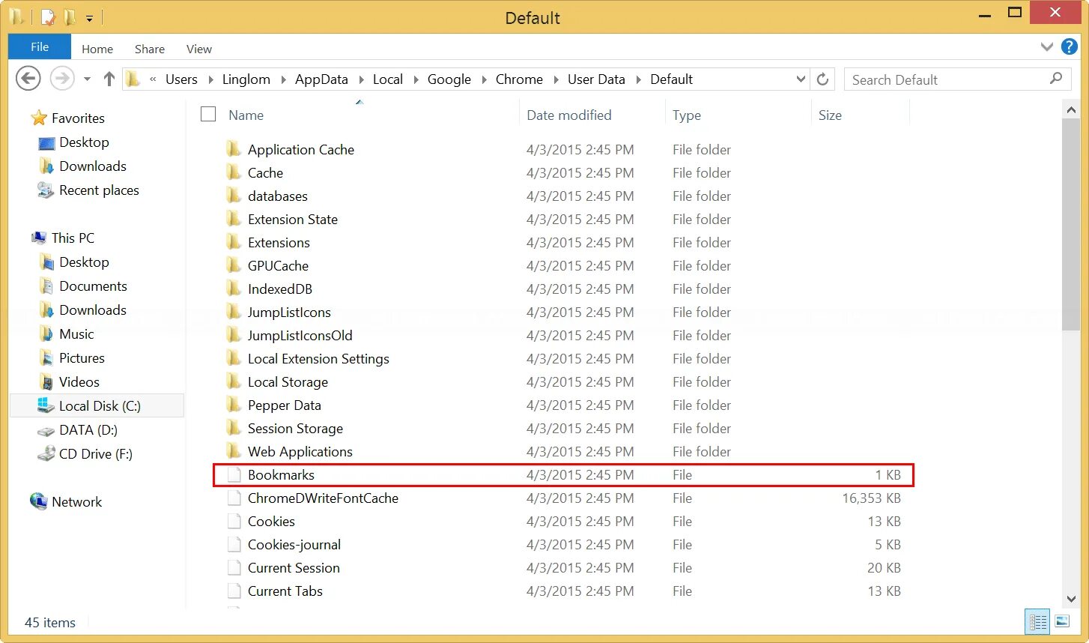This screenshot has height=643, width=1089.
Task: Click the Current Session file icon
Action: [x=234, y=567]
